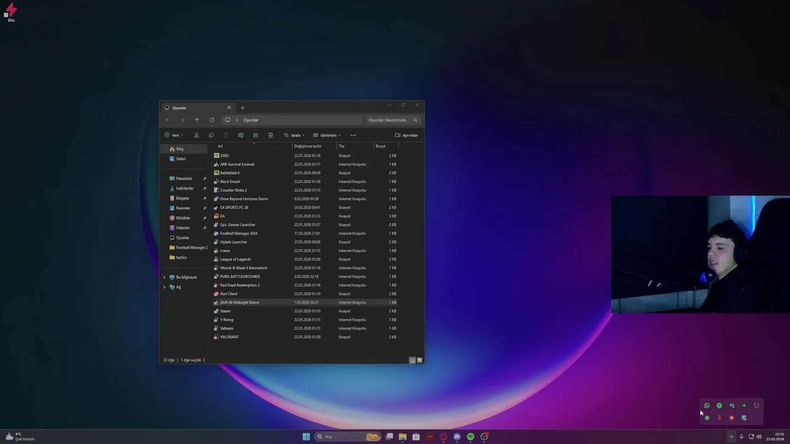Click the Oyunlar klasöründe search field
The height and width of the screenshot is (444, 790).
(x=393, y=120)
